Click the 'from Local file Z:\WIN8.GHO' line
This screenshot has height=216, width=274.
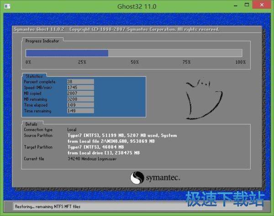pyautogui.click(x=111, y=141)
